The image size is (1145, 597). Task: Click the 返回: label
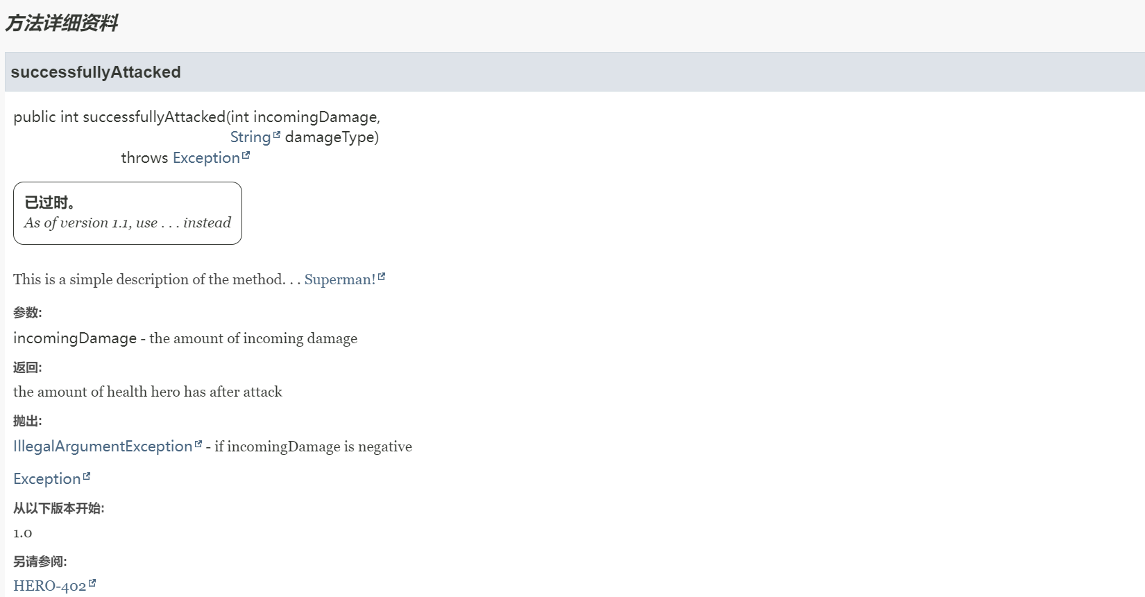(28, 367)
